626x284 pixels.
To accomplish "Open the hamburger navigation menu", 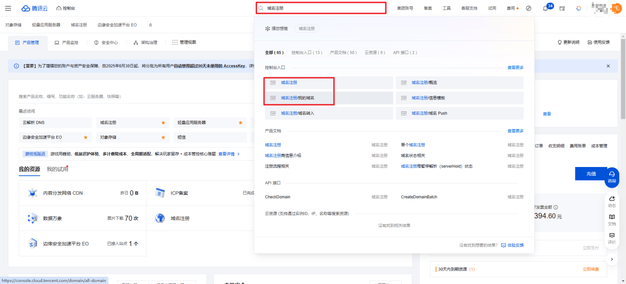I will [8, 8].
